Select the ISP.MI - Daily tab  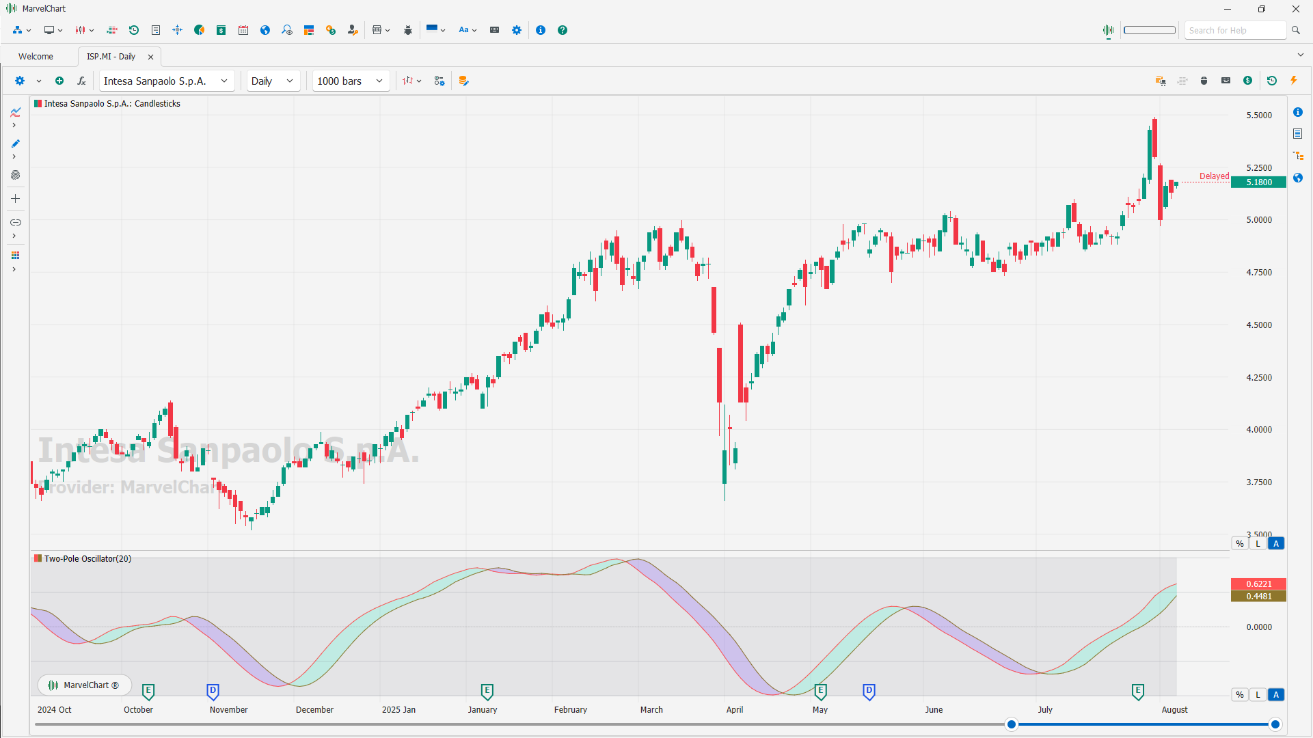[x=111, y=57]
